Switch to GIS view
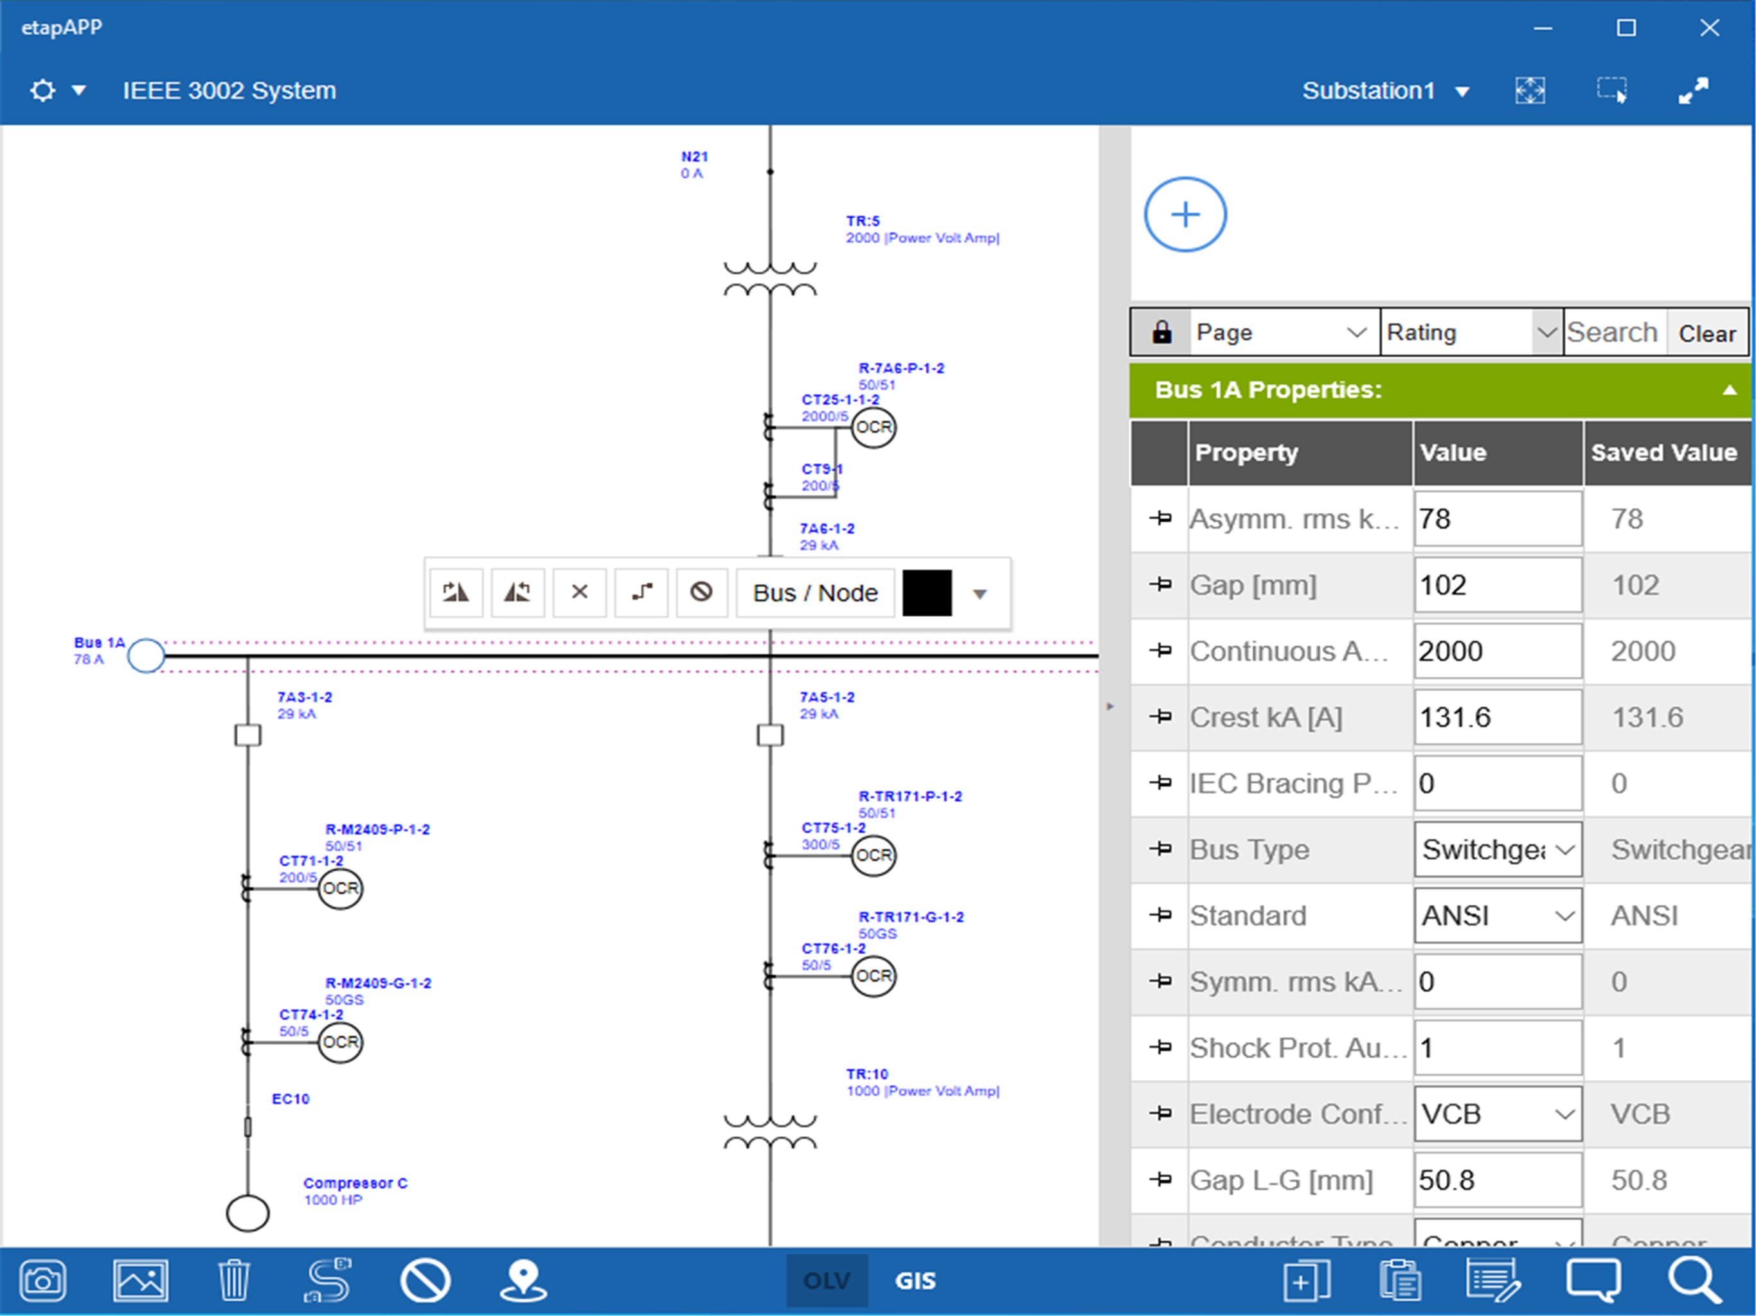The width and height of the screenshot is (1756, 1316). (915, 1280)
